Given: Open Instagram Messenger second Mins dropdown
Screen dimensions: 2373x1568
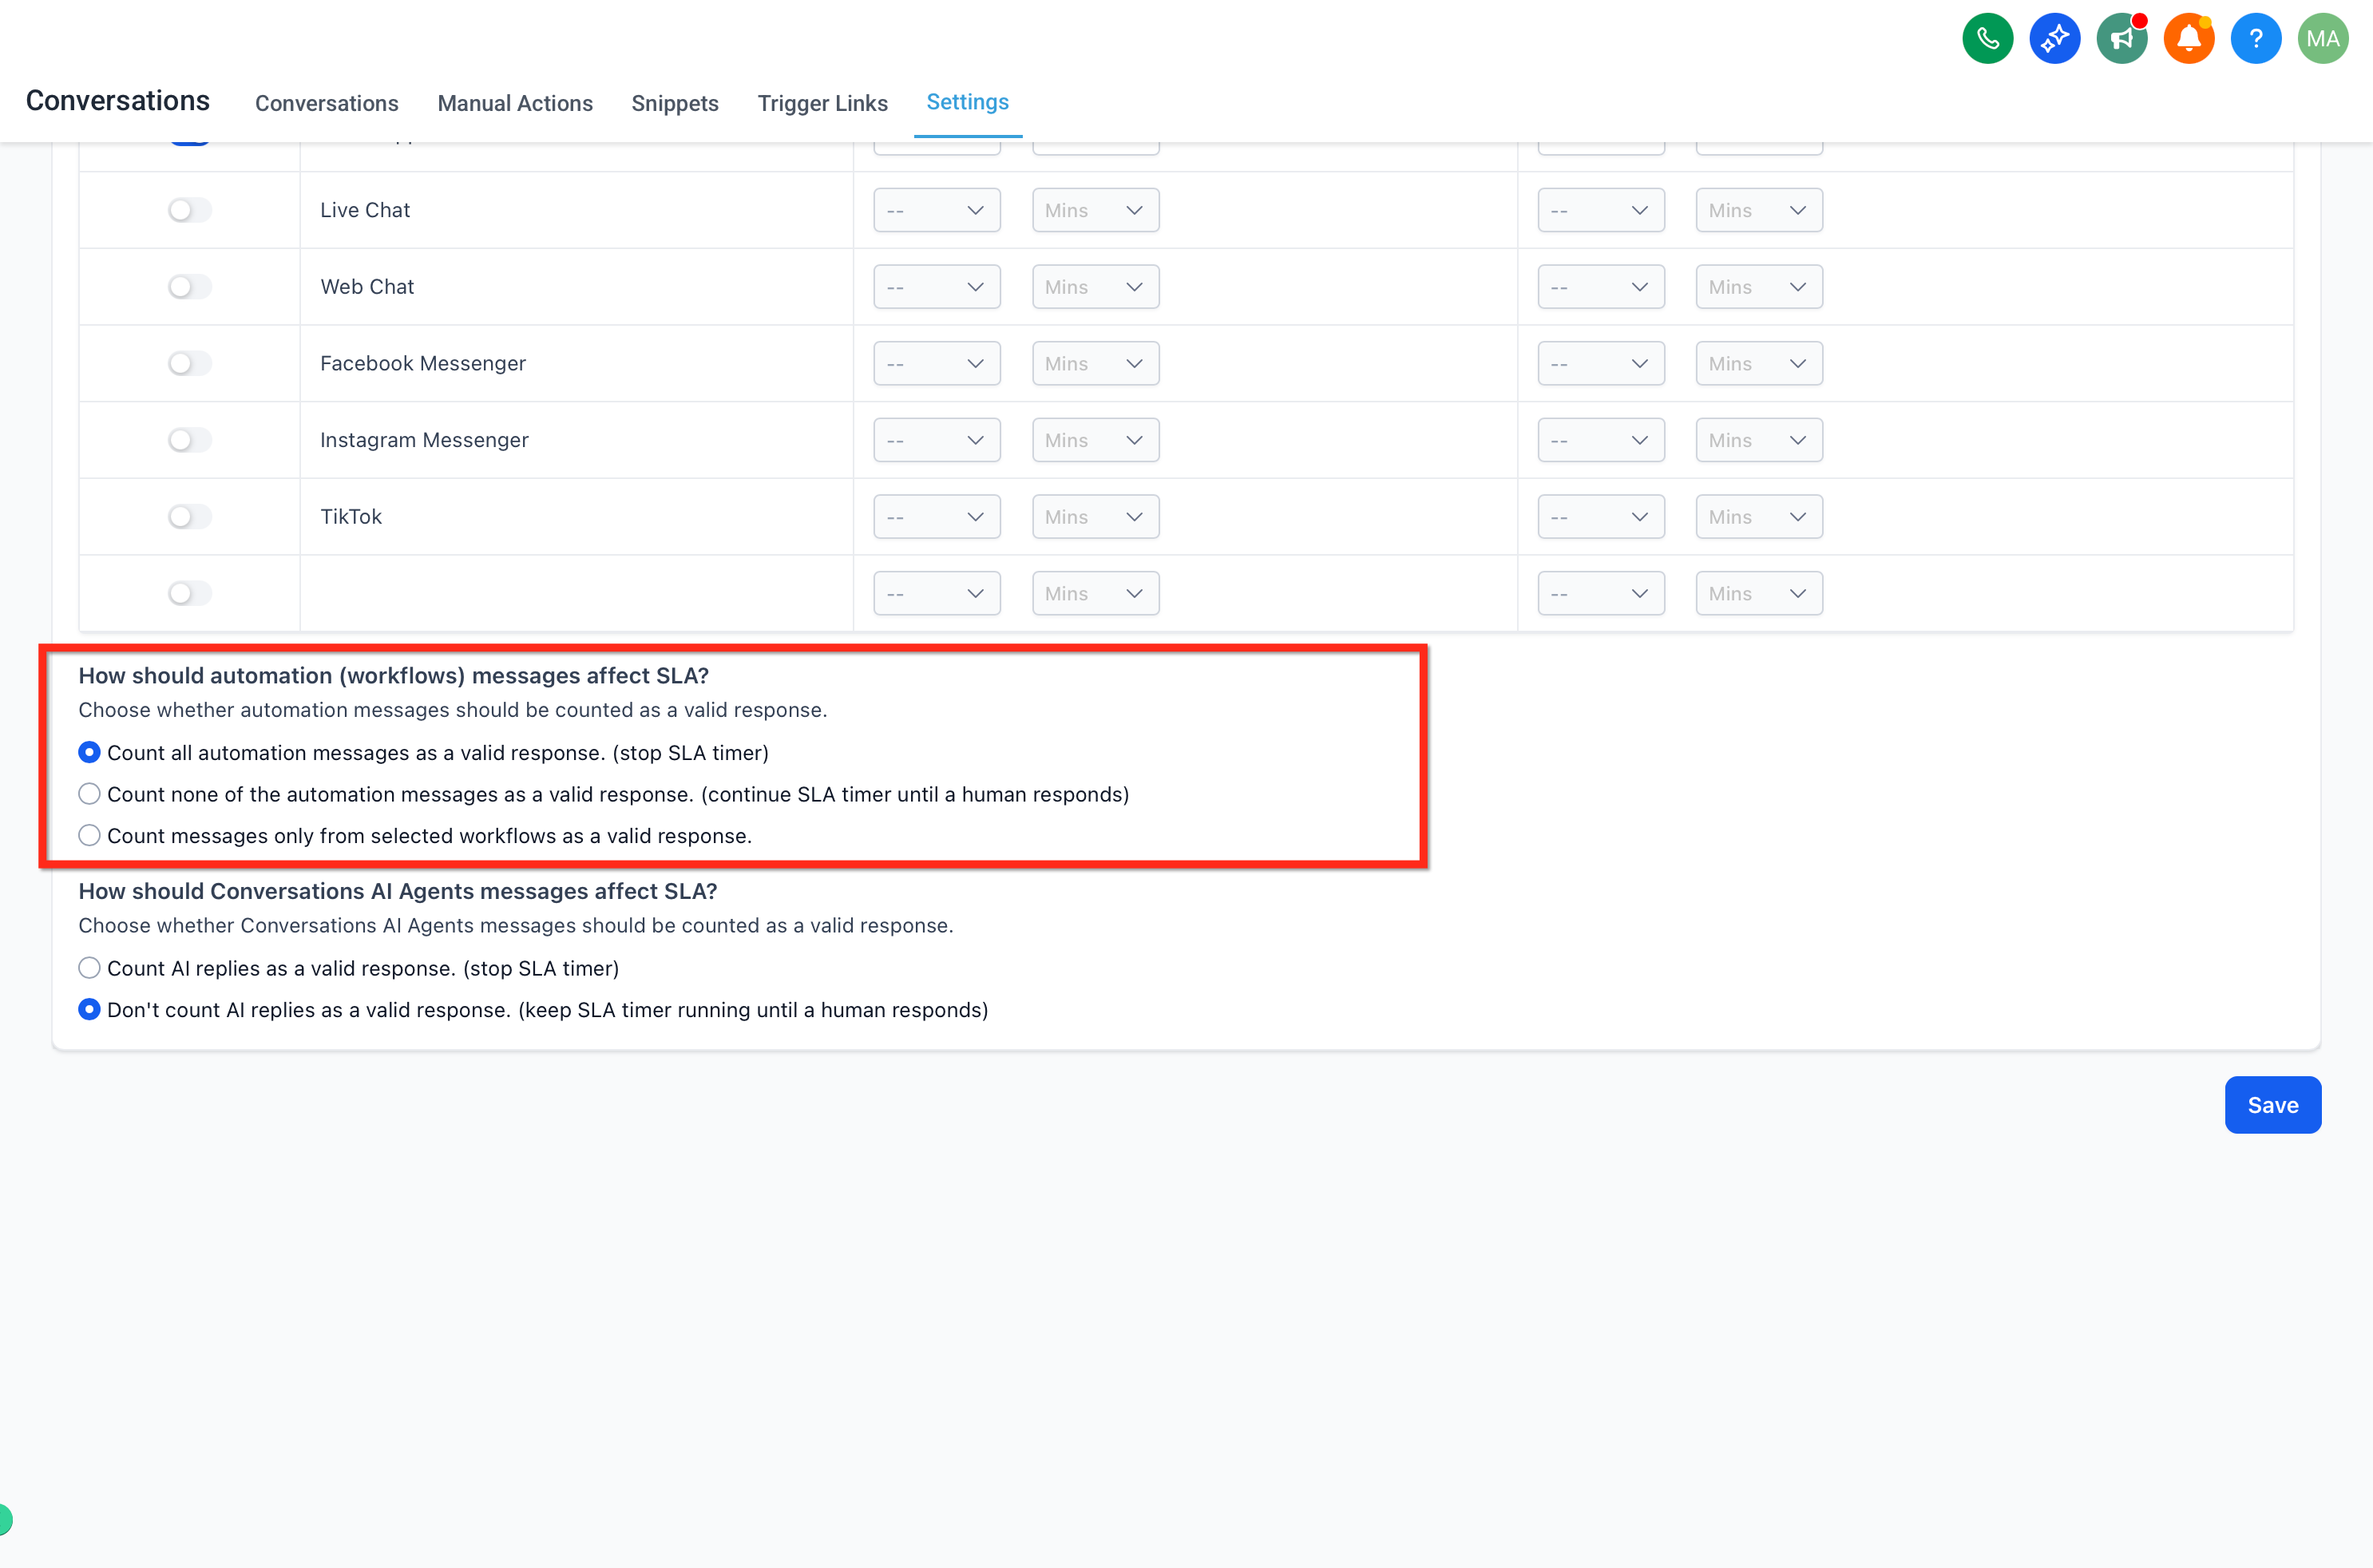Looking at the screenshot, I should pyautogui.click(x=1758, y=440).
